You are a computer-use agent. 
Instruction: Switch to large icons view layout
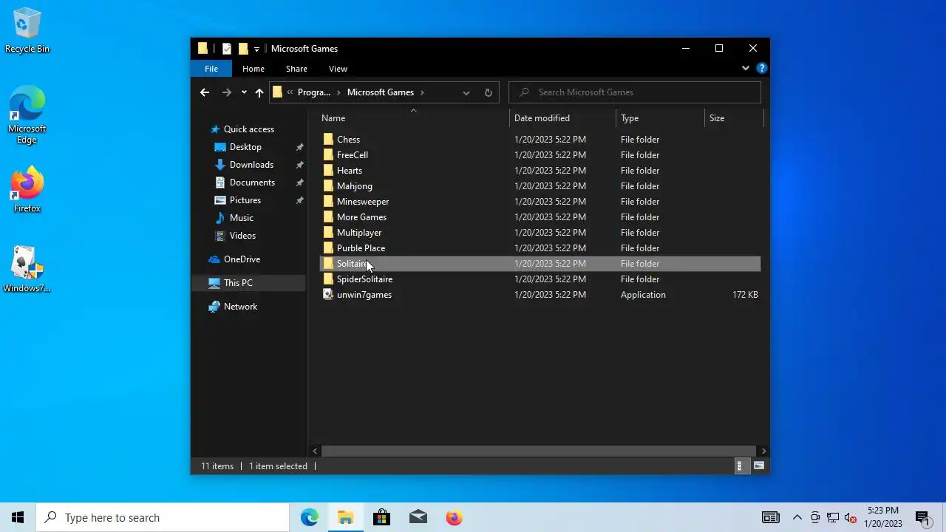coord(759,466)
